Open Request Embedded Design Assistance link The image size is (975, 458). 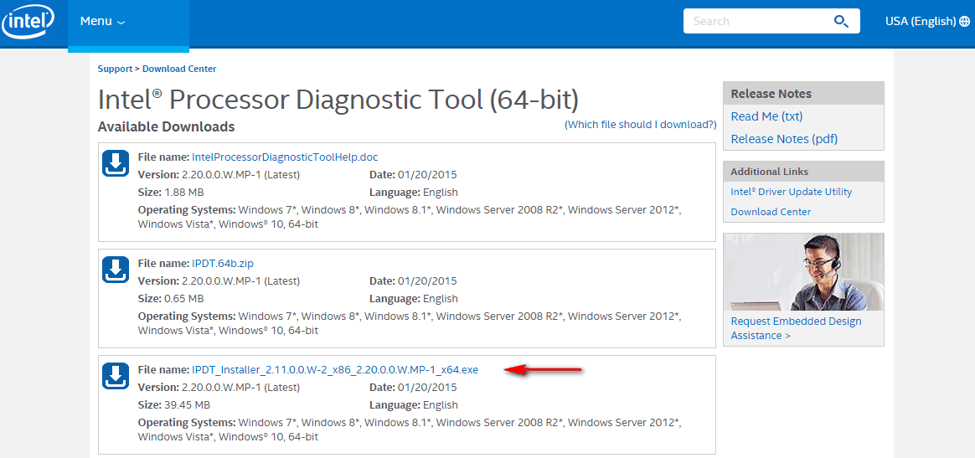796,328
